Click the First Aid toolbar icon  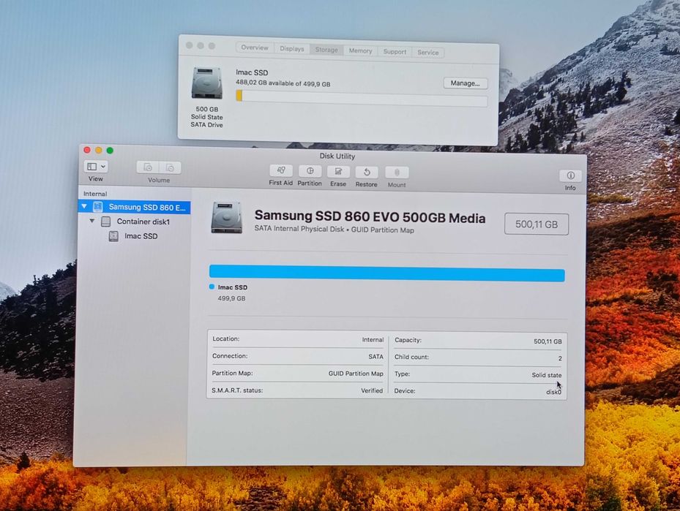pos(280,170)
